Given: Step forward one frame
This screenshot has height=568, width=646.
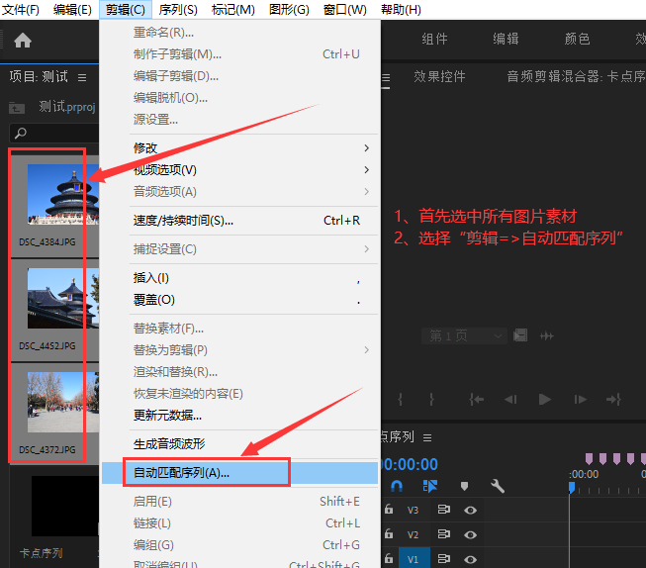Looking at the screenshot, I should pos(580,399).
